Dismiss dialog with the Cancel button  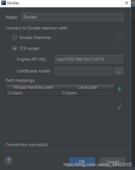[112, 162]
